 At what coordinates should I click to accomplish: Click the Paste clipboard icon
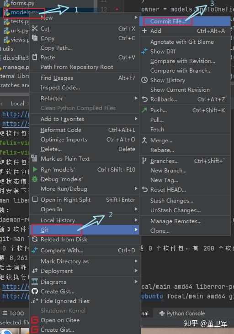click(35, 57)
